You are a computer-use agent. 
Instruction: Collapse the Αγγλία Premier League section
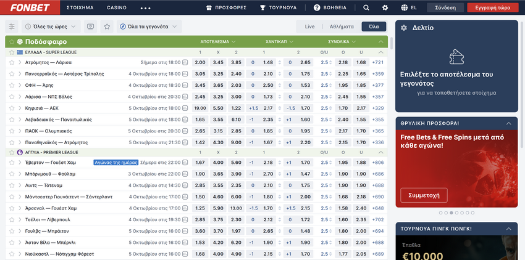point(382,152)
